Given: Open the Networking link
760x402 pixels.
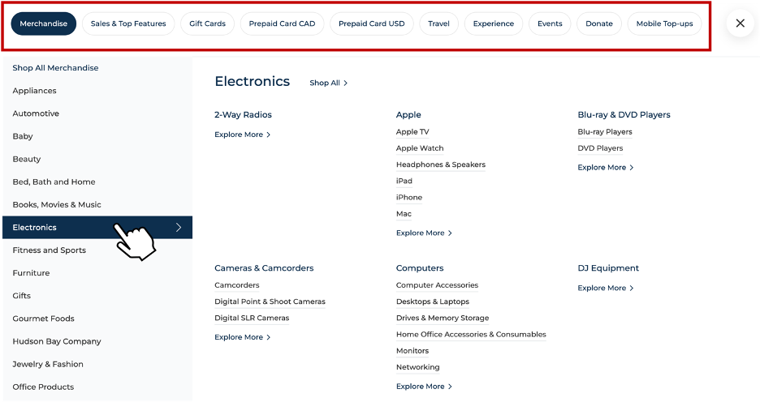Looking at the screenshot, I should 418,368.
